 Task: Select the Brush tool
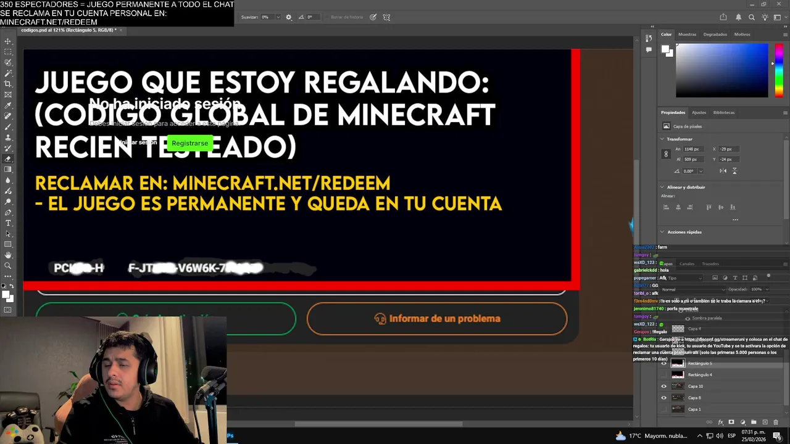[x=8, y=126]
